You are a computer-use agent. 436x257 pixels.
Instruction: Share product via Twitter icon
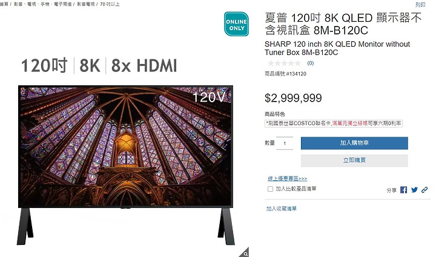[414, 190]
